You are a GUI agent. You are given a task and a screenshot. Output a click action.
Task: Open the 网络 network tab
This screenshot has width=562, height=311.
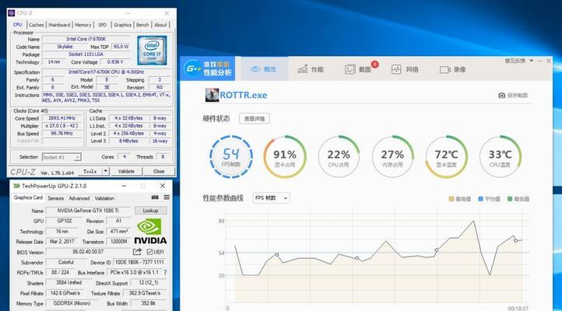click(405, 69)
